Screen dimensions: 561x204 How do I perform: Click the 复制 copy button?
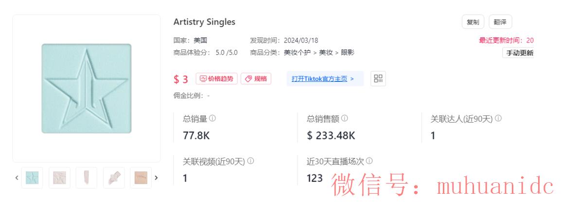(x=473, y=22)
